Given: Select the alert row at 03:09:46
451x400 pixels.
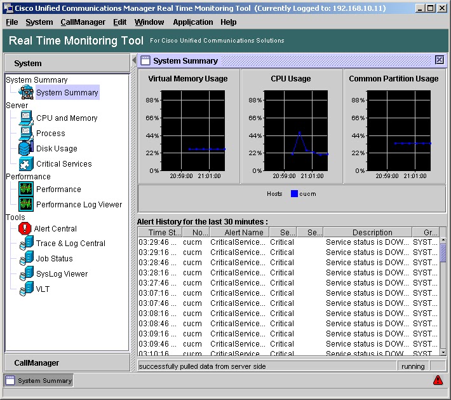Looking at the screenshot, I should click(x=289, y=344).
